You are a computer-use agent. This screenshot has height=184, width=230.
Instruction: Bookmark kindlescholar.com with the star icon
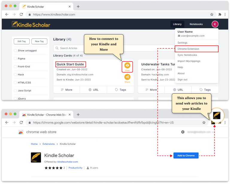(x=212, y=14)
